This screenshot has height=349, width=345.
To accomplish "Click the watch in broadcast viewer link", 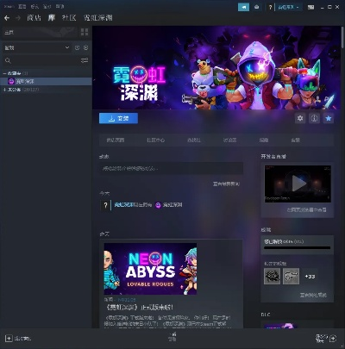I will coord(306,210).
